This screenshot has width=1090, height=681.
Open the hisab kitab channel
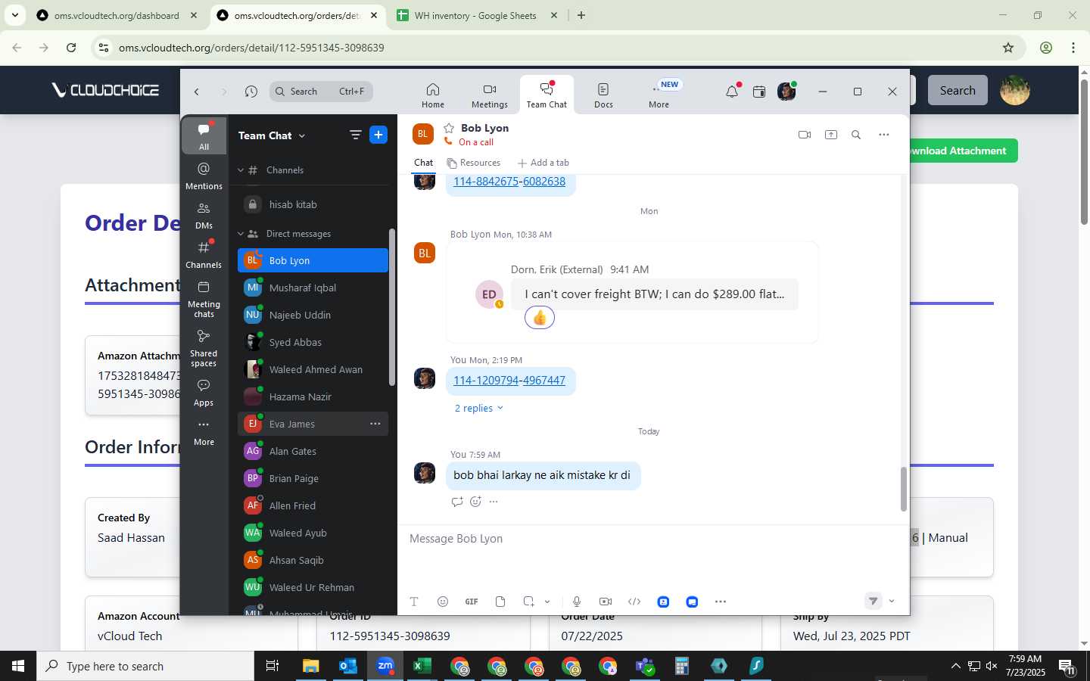tap(313, 204)
